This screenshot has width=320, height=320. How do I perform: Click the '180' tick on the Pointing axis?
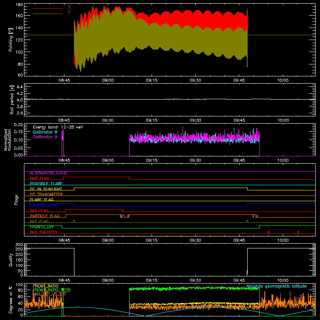click(19, 5)
